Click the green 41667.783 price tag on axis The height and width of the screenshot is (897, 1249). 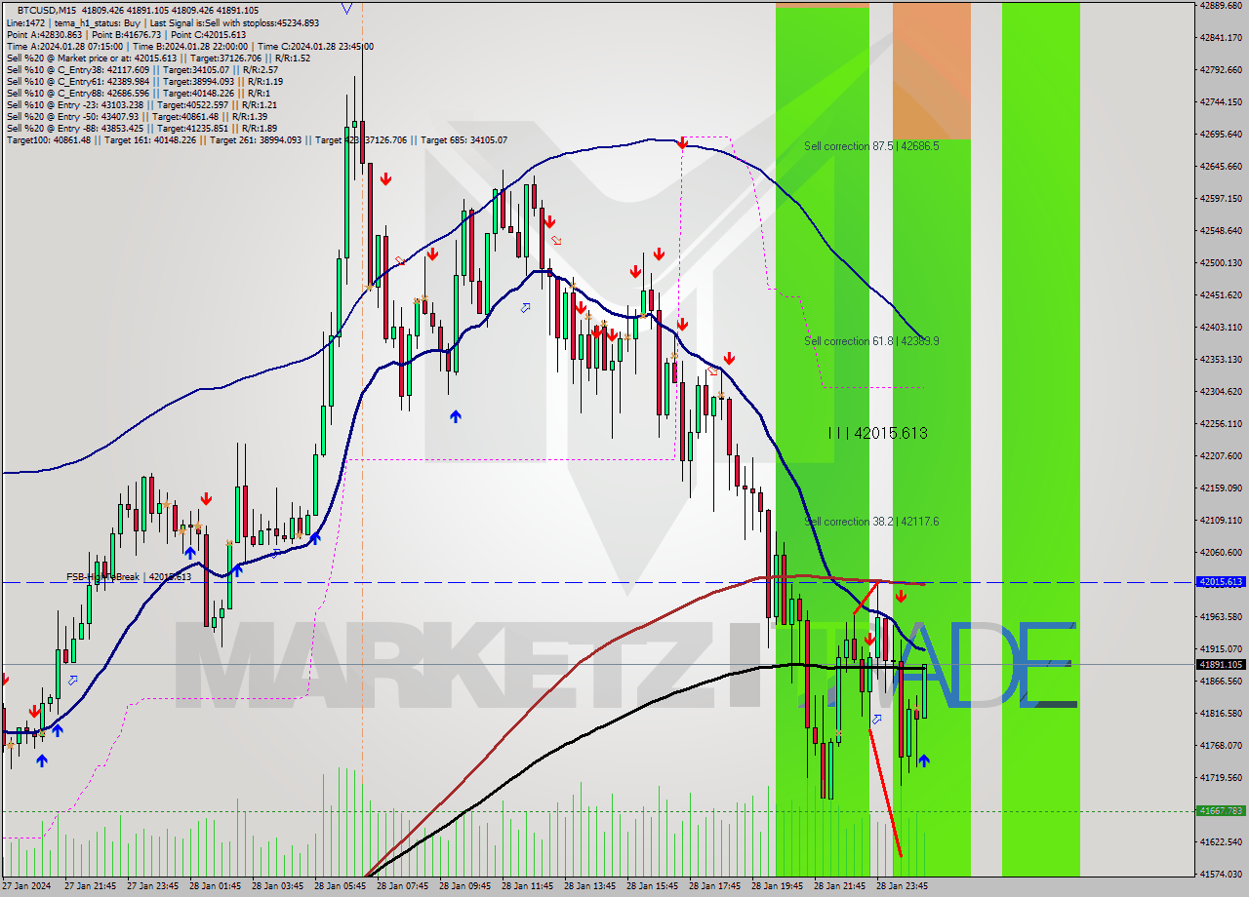(1220, 810)
